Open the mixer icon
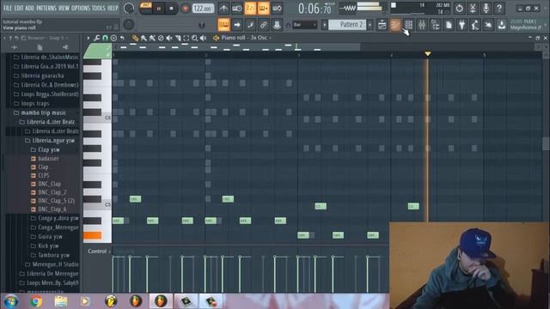 tap(422, 25)
